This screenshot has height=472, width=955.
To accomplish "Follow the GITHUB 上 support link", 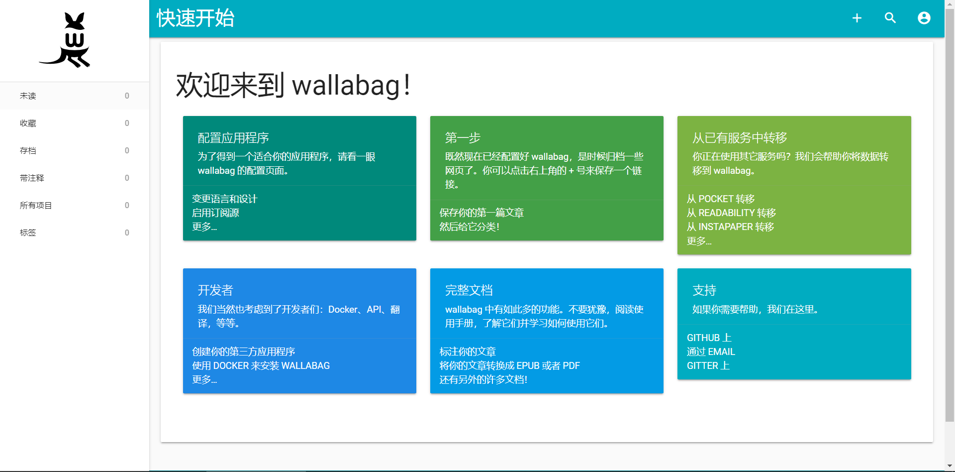I will (x=709, y=338).
